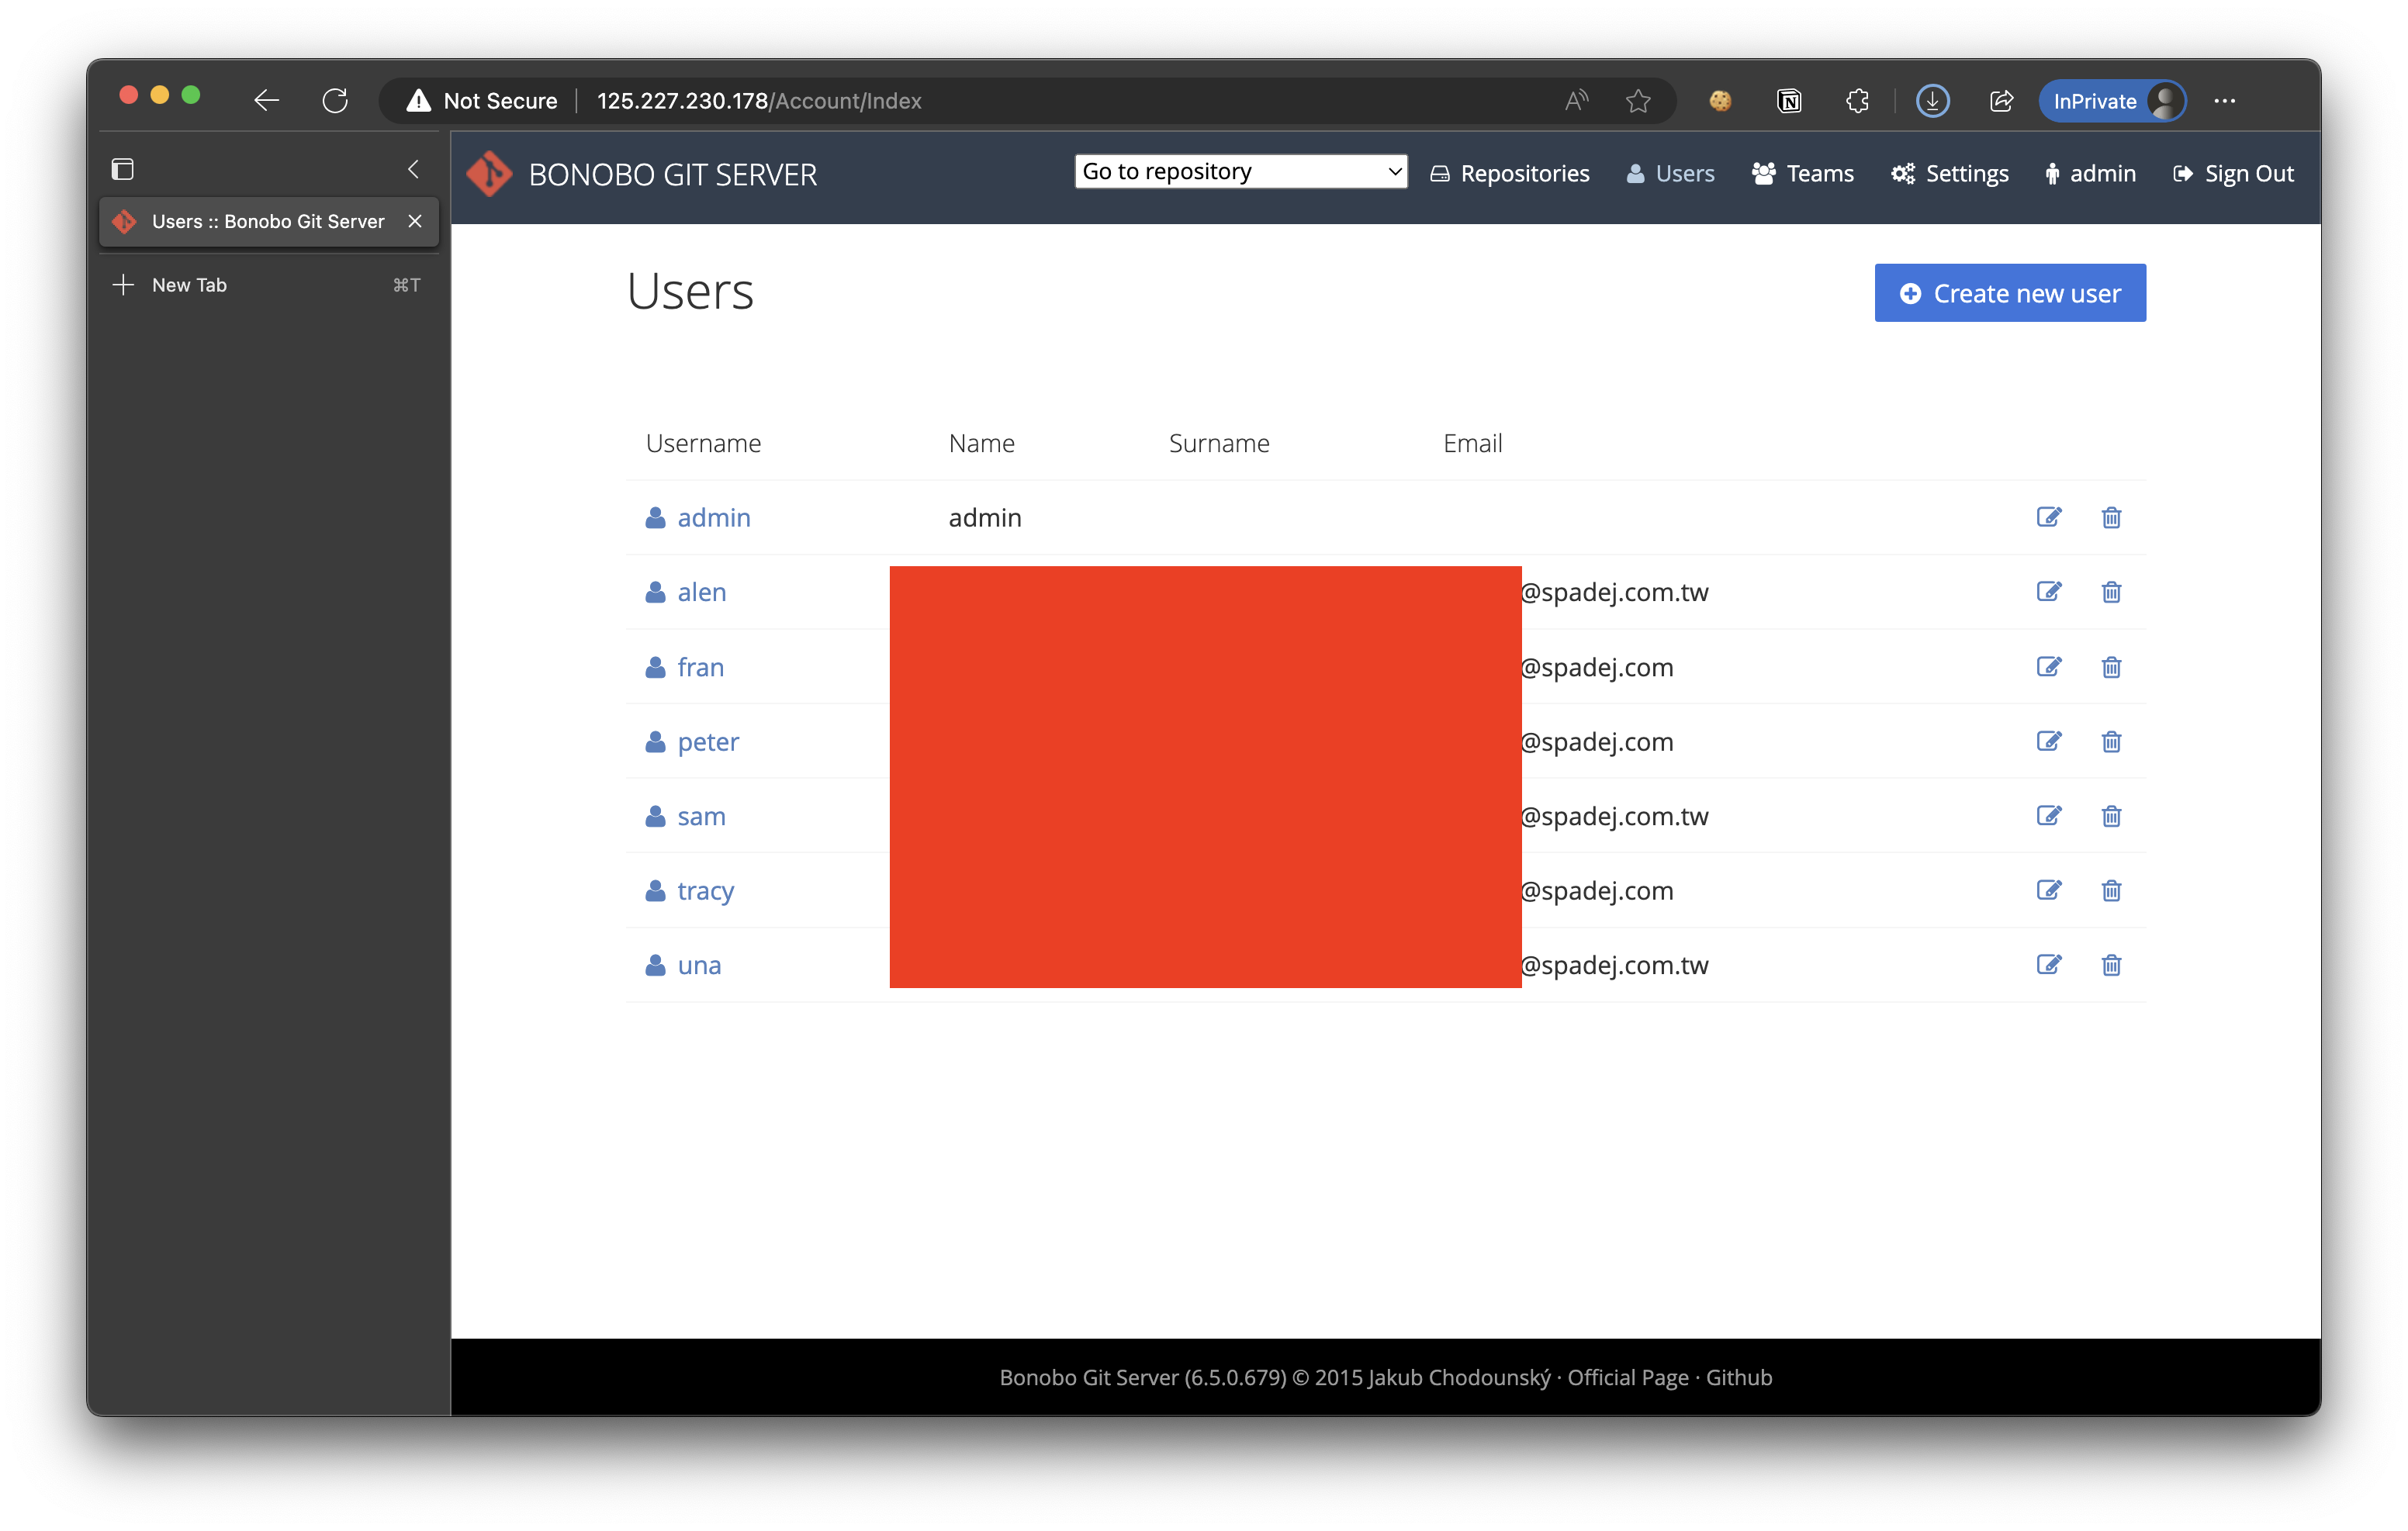Edit the admin user
The image size is (2408, 1531).
(x=2048, y=517)
